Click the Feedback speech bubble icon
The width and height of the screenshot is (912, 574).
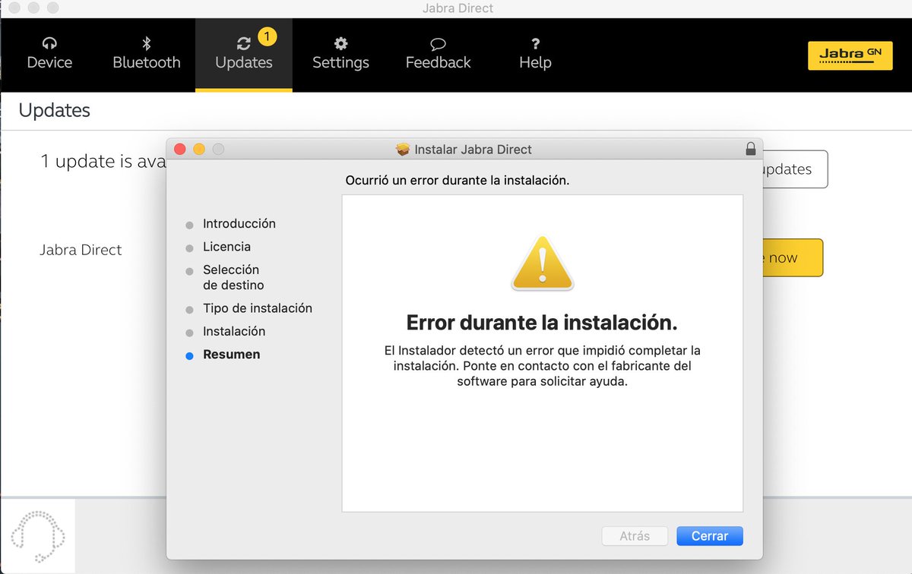click(438, 44)
